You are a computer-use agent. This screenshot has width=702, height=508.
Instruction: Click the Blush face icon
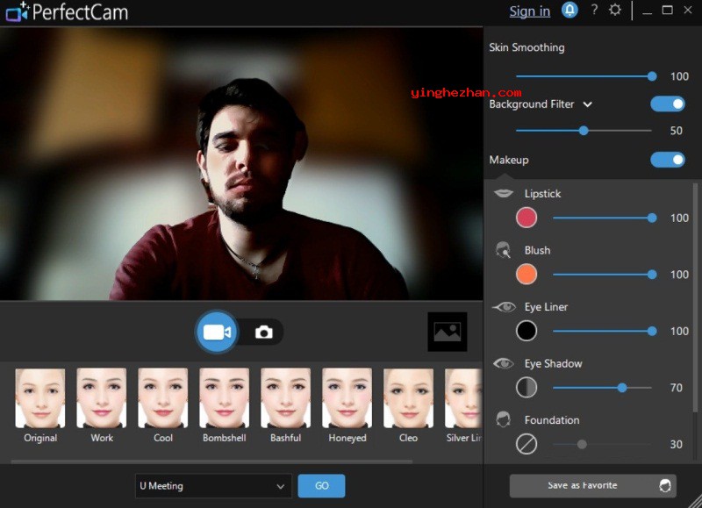[x=503, y=250]
